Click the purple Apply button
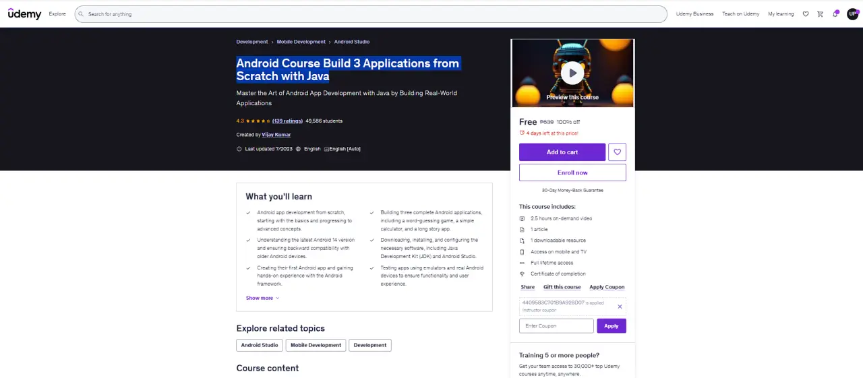 coord(612,326)
